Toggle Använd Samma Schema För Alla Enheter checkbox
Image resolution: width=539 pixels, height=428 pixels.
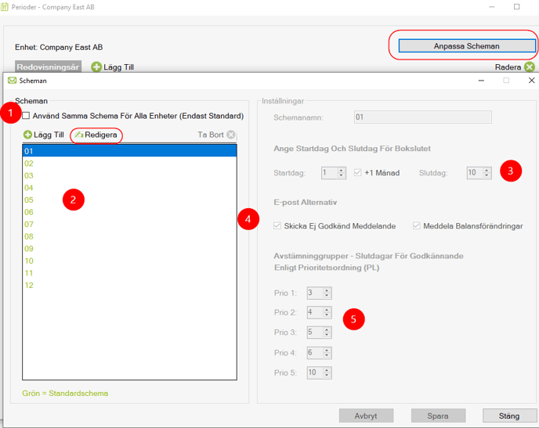pos(26,116)
